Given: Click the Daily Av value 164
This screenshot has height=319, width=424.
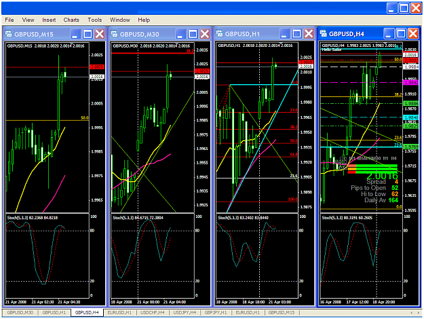Looking at the screenshot, I should coord(393,200).
